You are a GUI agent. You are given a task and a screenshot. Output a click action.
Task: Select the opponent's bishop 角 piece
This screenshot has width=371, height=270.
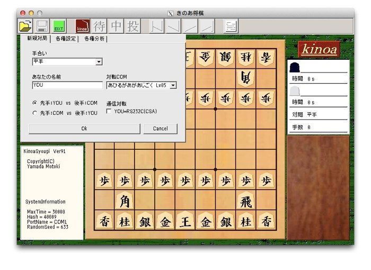[x=246, y=78]
